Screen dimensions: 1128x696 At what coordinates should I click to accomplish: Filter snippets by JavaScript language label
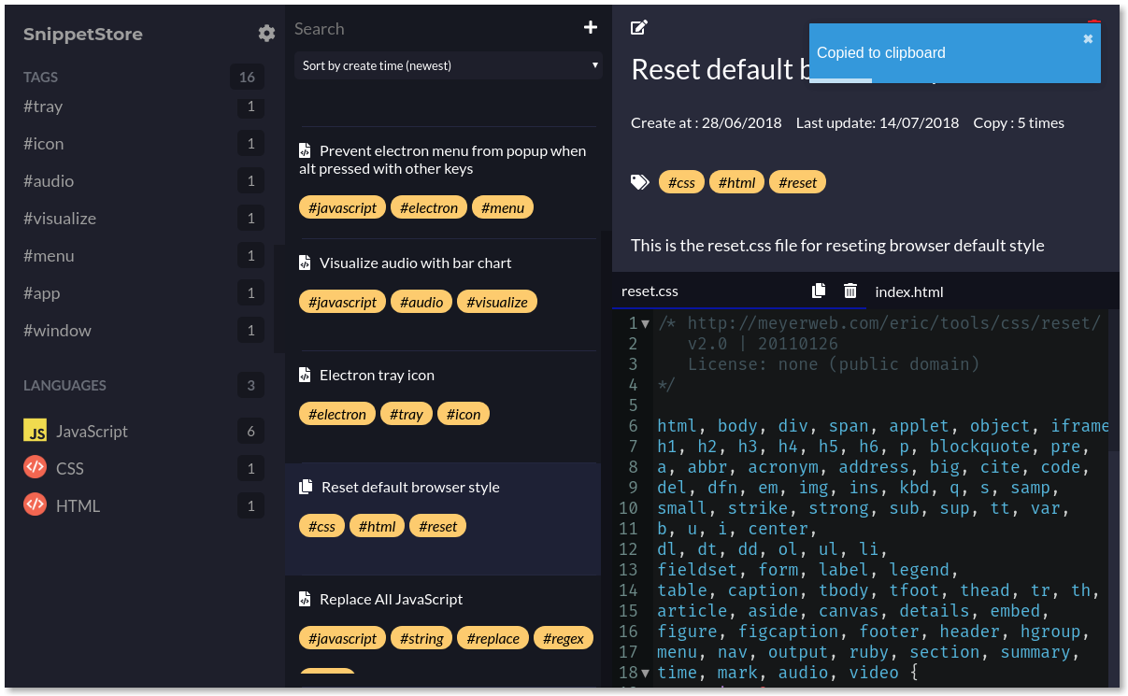(92, 432)
